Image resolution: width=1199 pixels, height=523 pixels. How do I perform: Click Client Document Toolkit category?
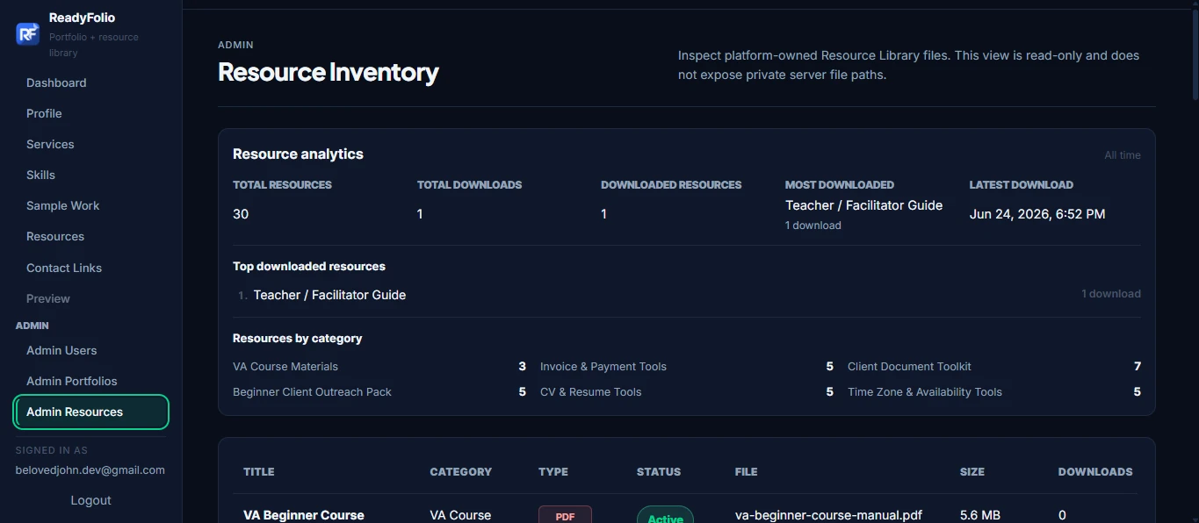[x=909, y=367]
